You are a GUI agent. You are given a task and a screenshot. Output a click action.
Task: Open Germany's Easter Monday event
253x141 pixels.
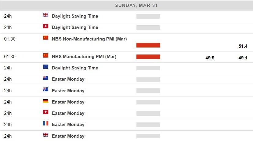click(x=68, y=102)
